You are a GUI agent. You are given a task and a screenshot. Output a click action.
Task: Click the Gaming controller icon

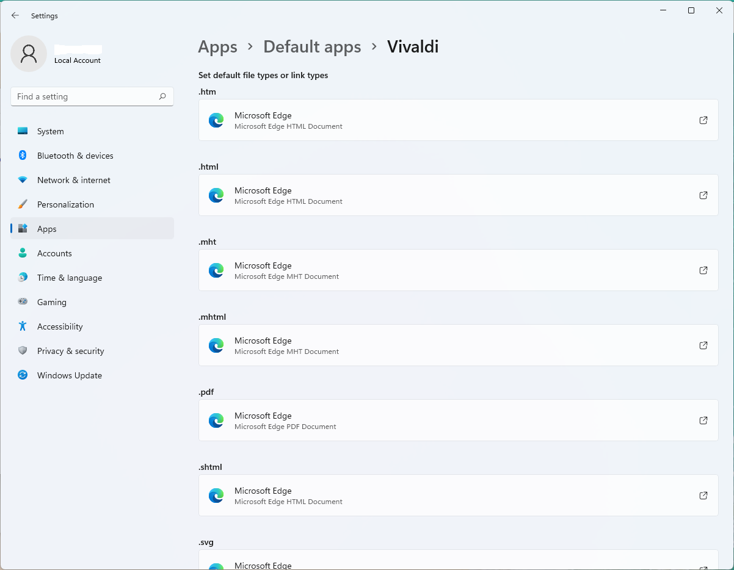(x=23, y=302)
